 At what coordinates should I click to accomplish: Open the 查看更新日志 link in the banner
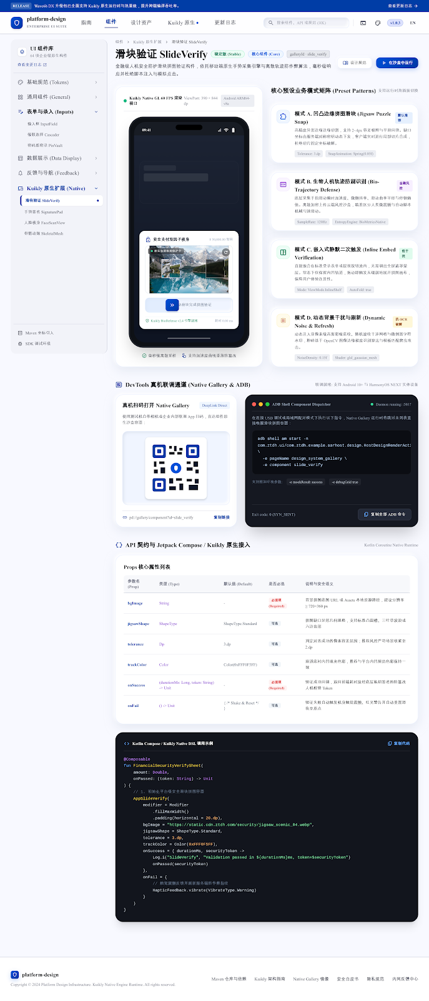coord(403,6)
